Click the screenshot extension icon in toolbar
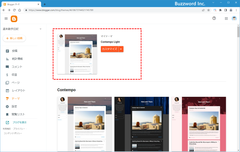This screenshot has height=152, width=240. pos(215,10)
